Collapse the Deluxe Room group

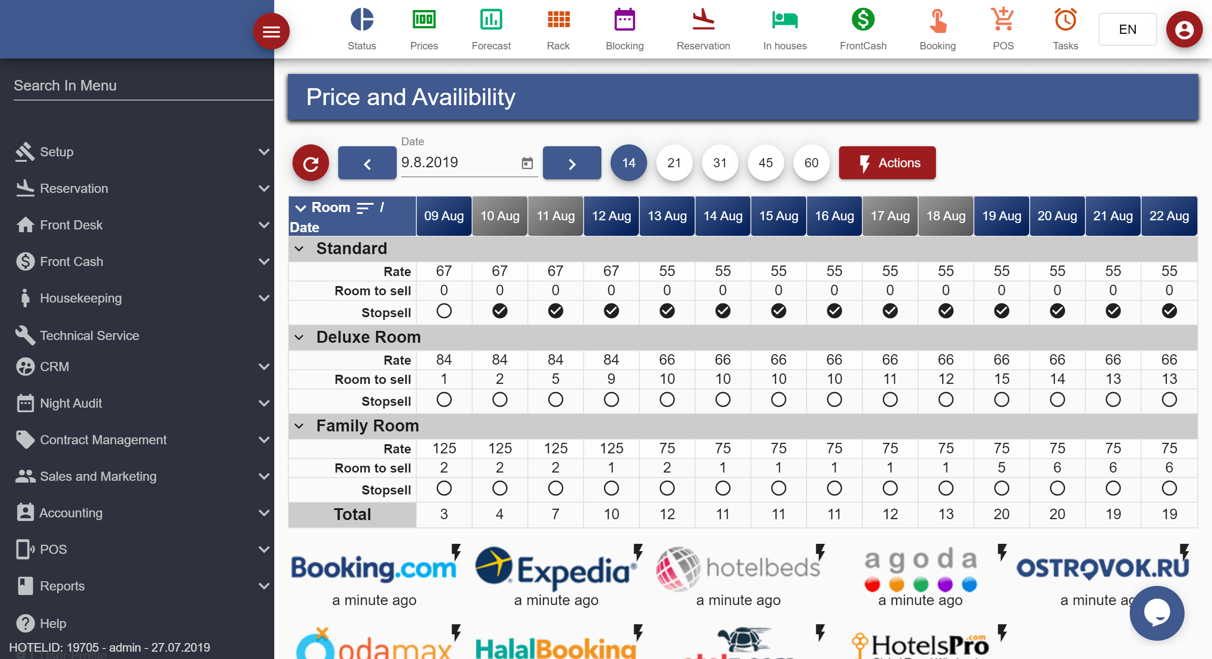[x=299, y=337]
